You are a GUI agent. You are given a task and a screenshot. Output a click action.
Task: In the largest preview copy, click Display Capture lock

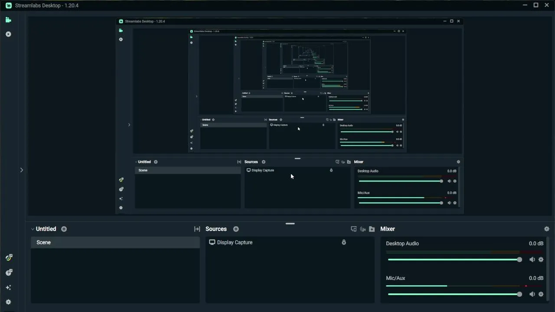pos(331,170)
